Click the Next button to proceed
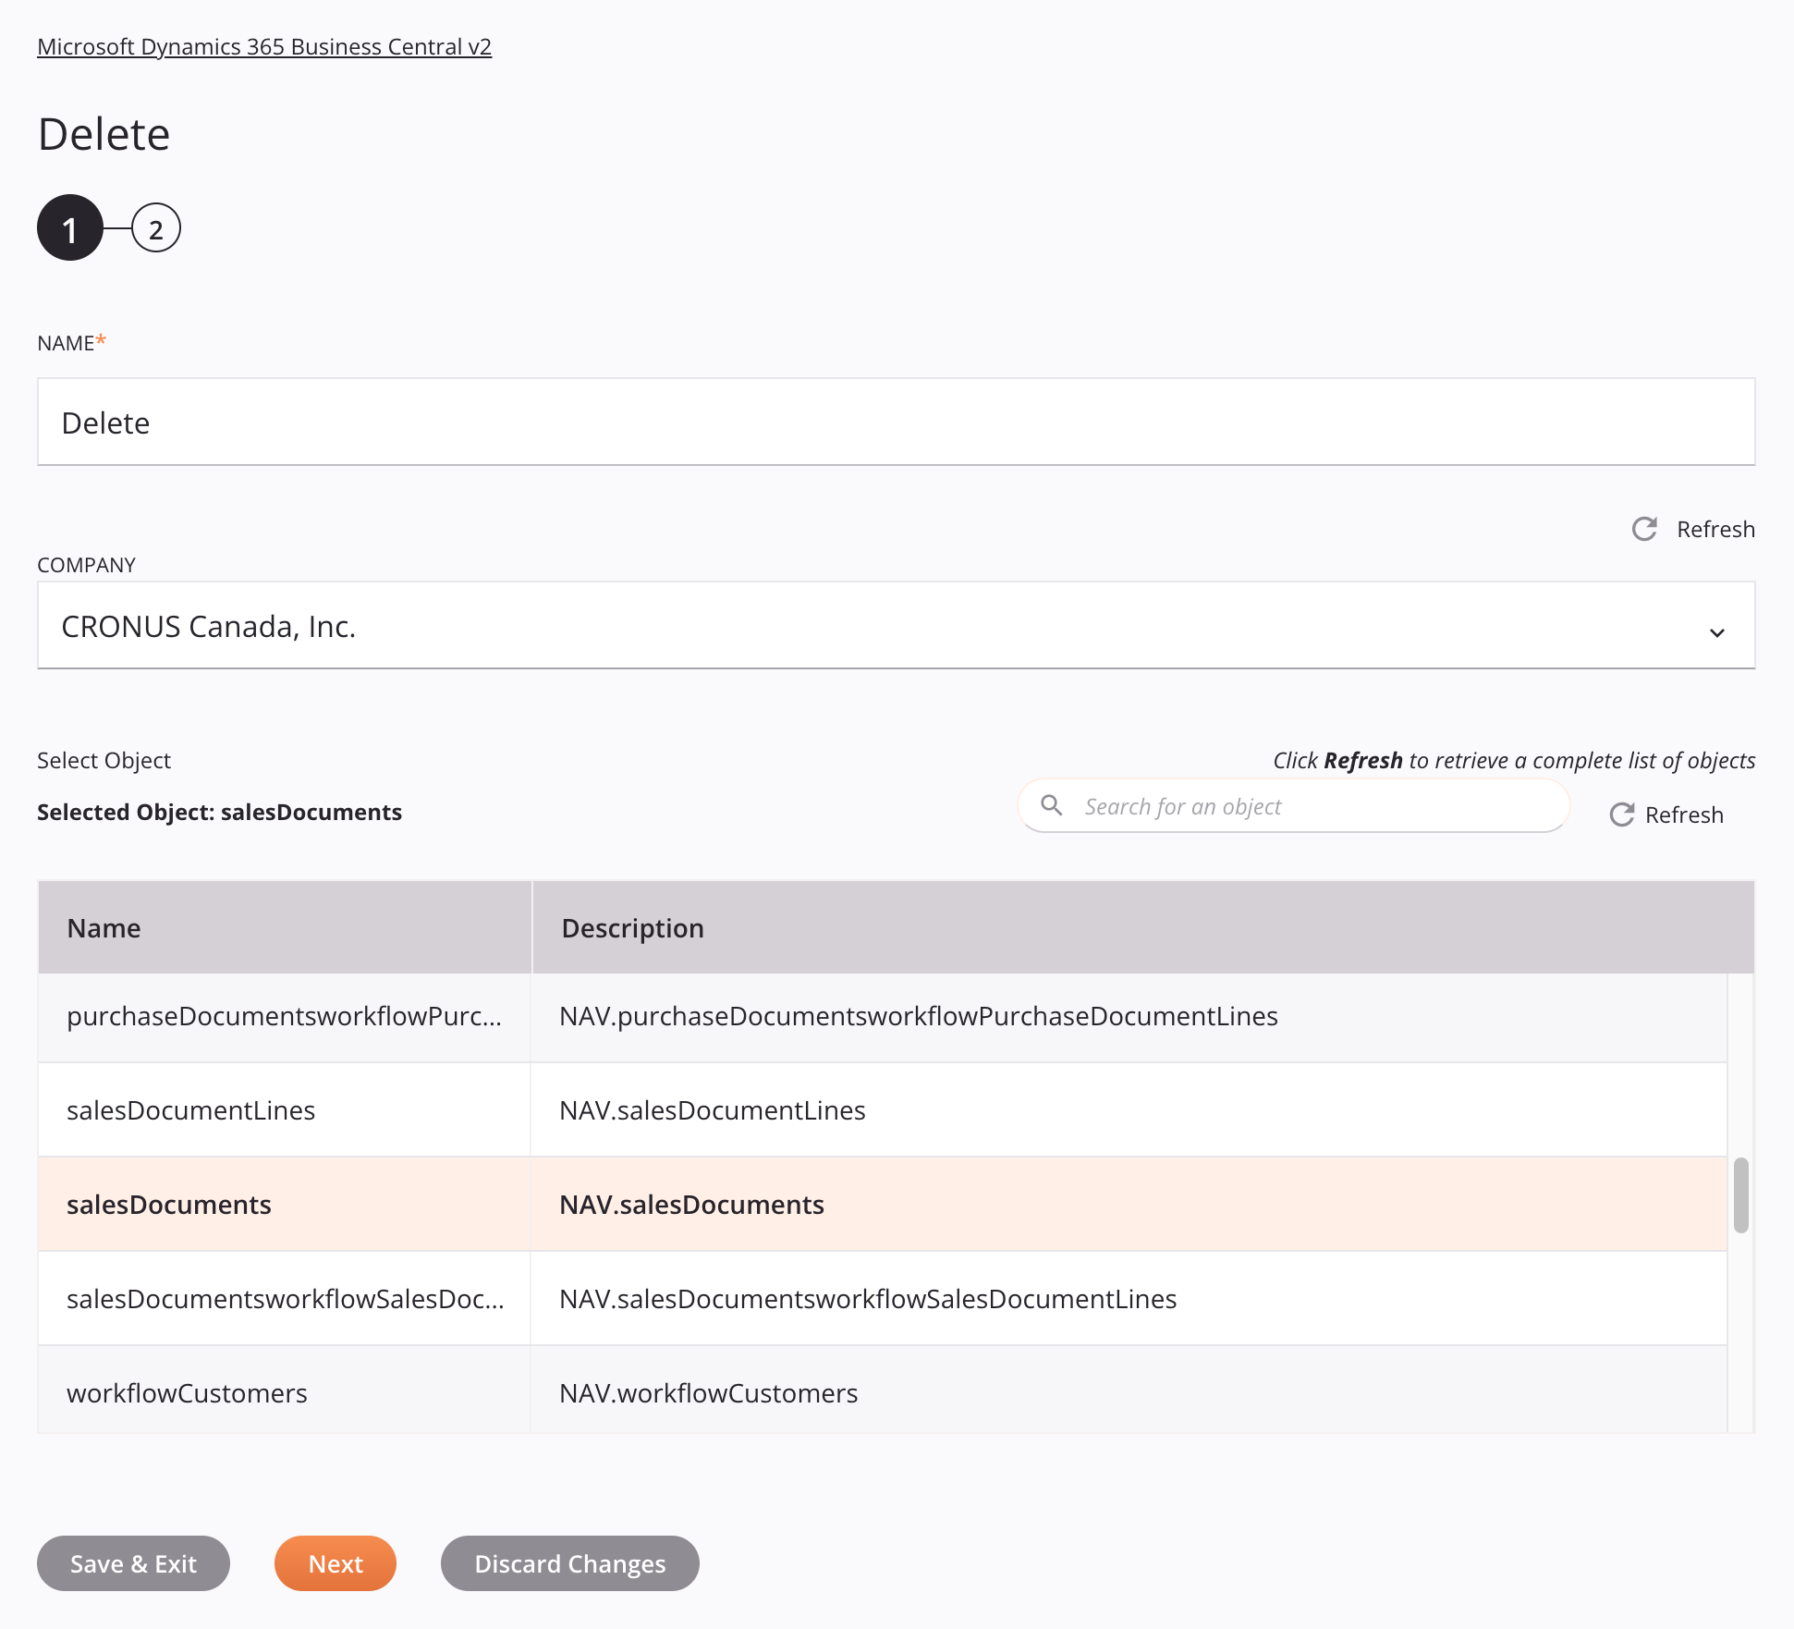 [335, 1562]
